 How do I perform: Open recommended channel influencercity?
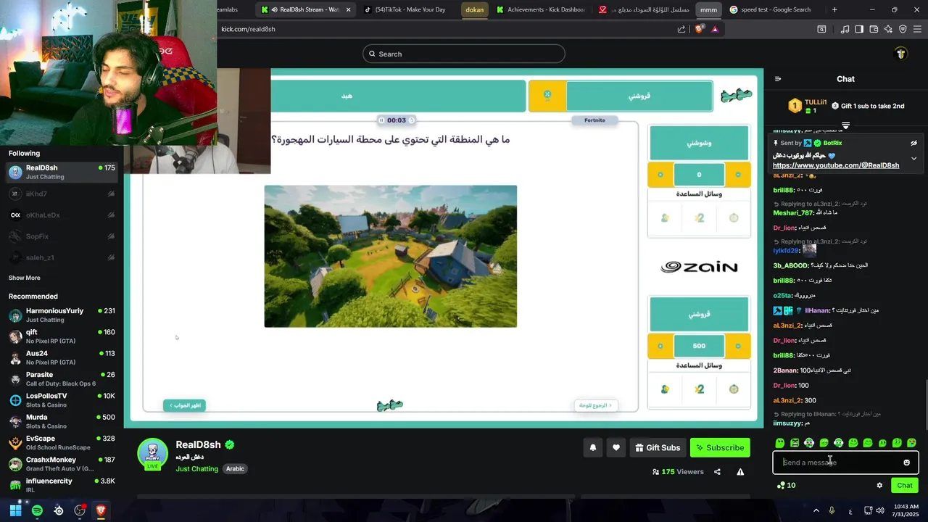click(x=62, y=485)
